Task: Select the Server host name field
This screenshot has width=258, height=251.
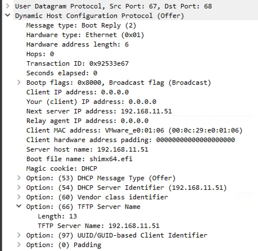Action: 82,149
